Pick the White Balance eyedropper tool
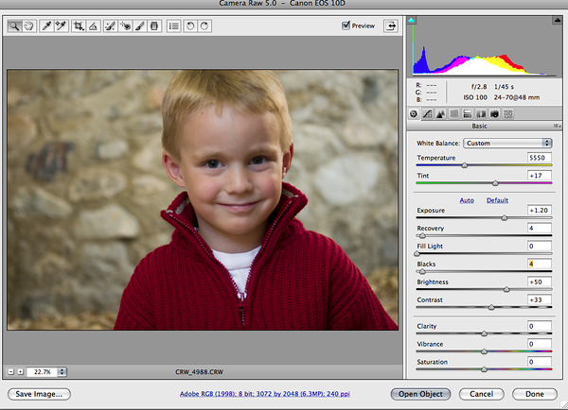The width and height of the screenshot is (568, 410). pyautogui.click(x=46, y=26)
